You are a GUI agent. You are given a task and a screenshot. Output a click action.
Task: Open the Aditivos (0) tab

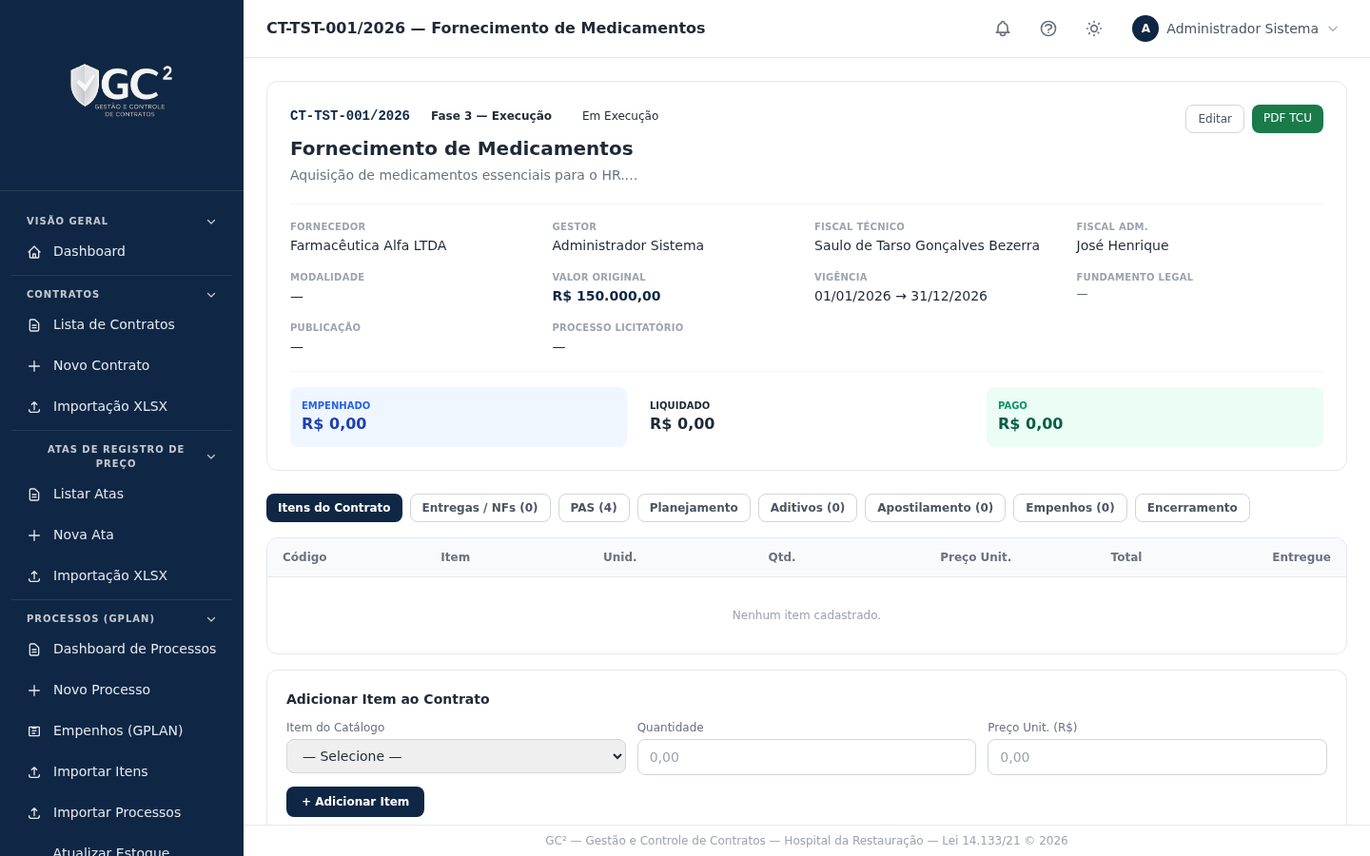[808, 508]
